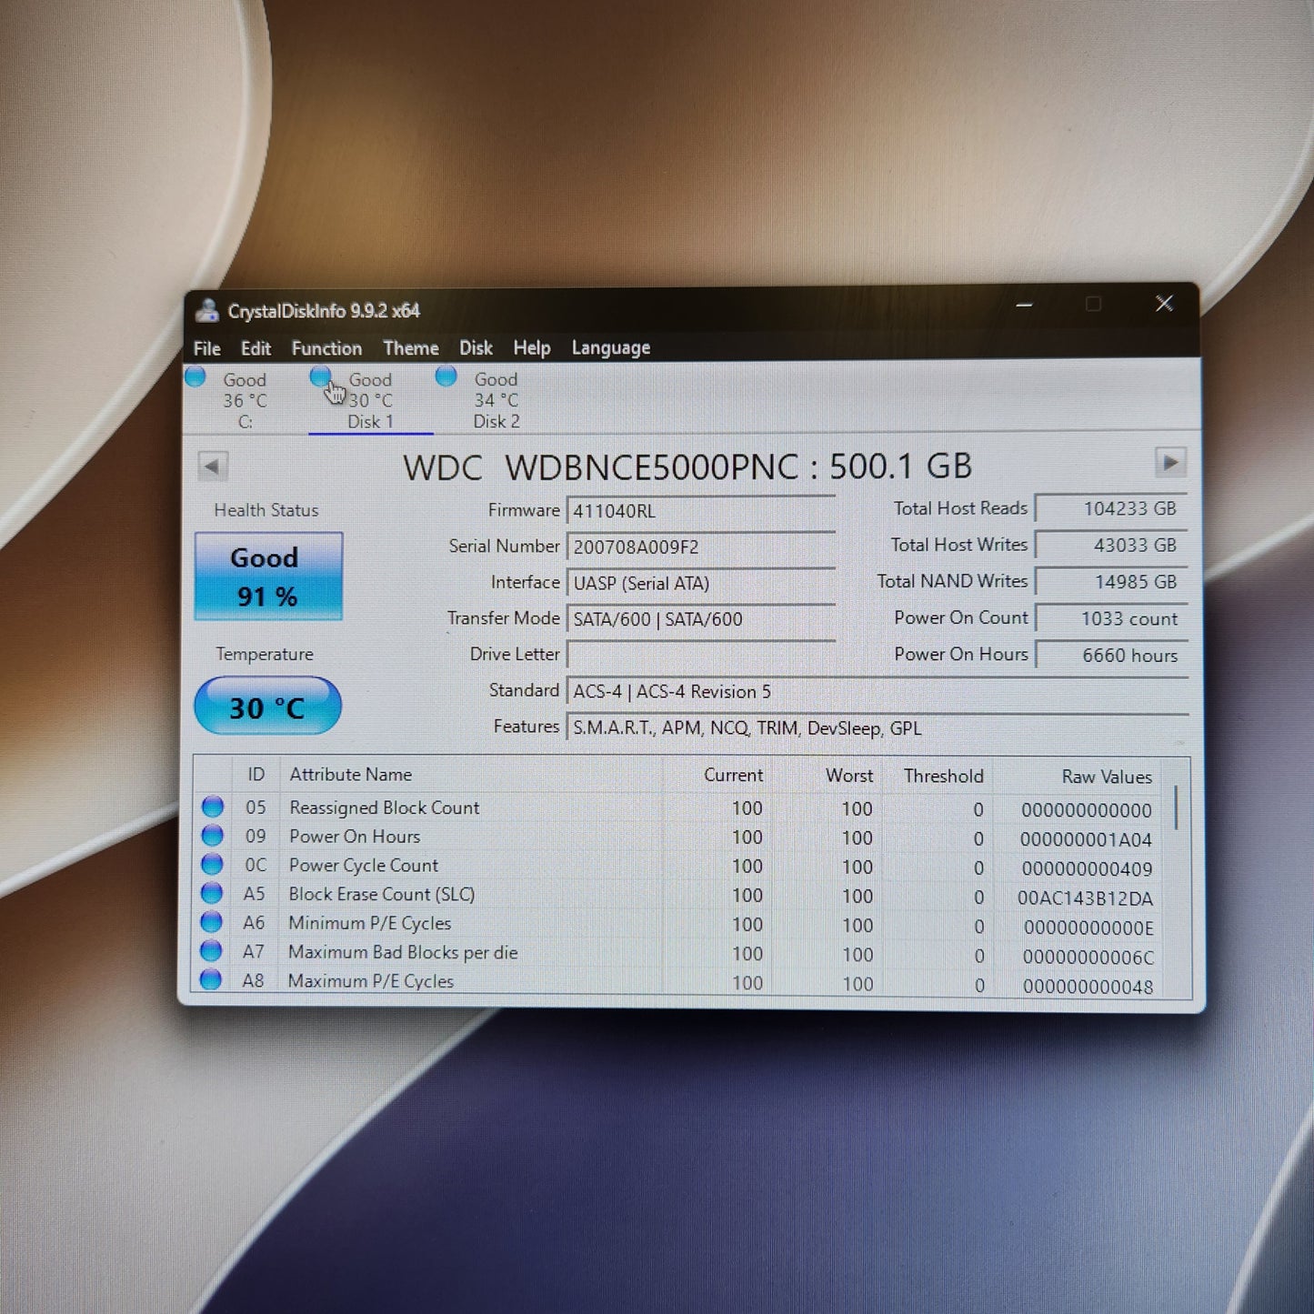Click the ID column header

256,774
